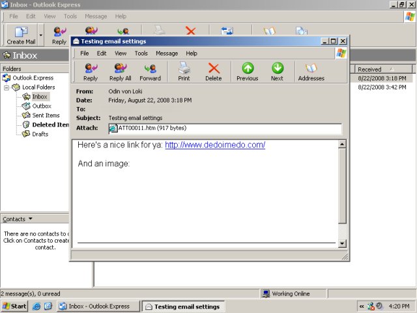Screen dimensions: 417x313
Task: Click the 4:20 PM taskbar clock
Action: click(x=399, y=306)
